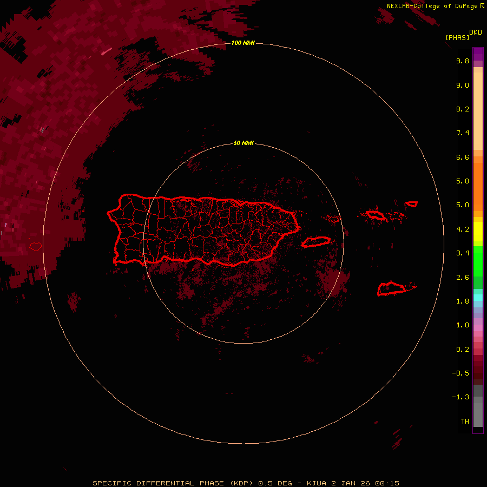Click the 9.0 value on the scale

(x=463, y=85)
